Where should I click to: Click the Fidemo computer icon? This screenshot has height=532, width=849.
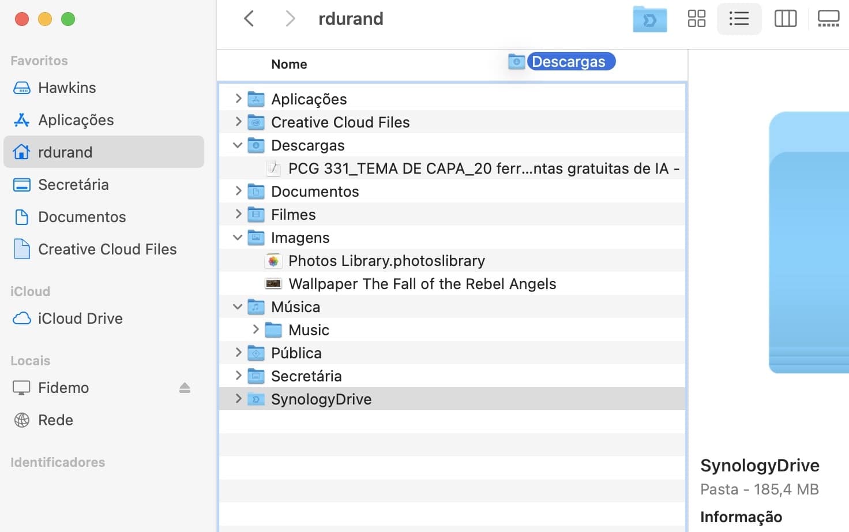point(21,388)
